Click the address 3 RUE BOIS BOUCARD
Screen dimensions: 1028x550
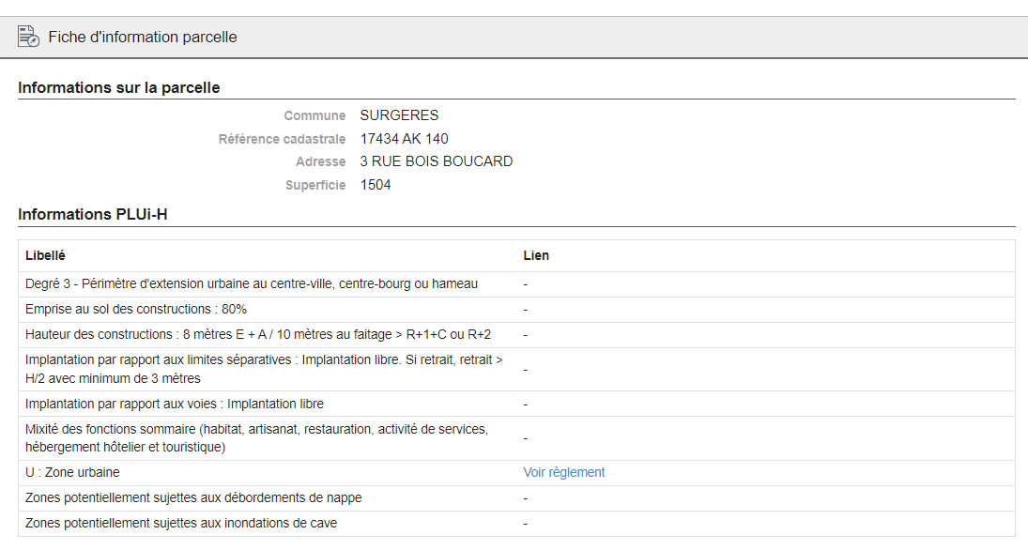(x=437, y=161)
